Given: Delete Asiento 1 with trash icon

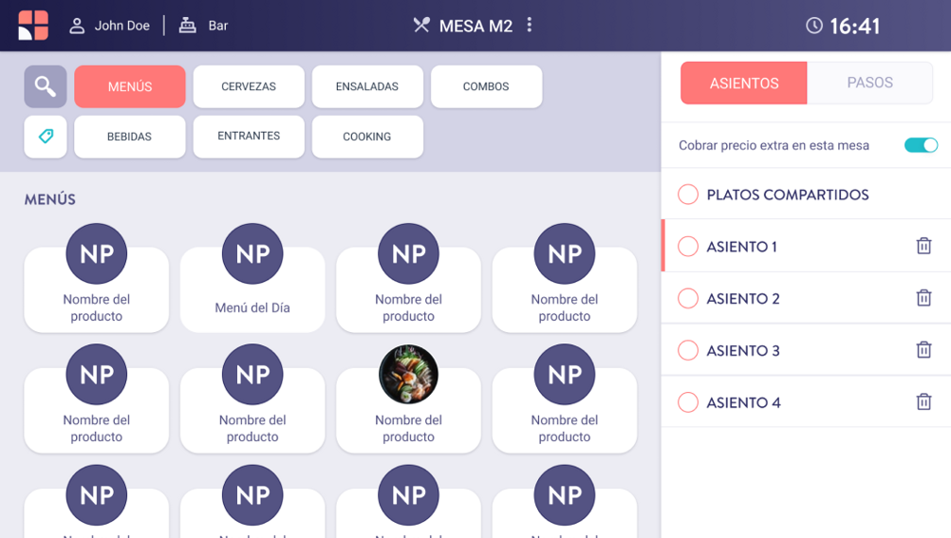Looking at the screenshot, I should (x=923, y=247).
